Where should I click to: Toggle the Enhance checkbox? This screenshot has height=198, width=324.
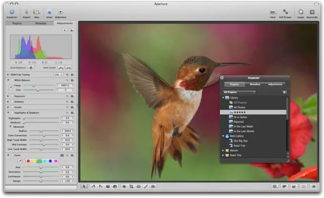click(12, 102)
